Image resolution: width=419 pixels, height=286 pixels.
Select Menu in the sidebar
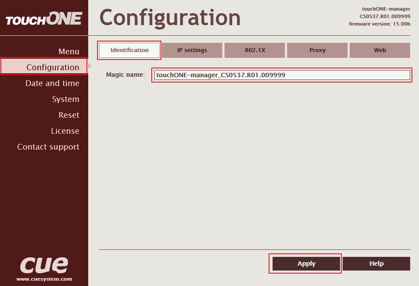pos(69,51)
